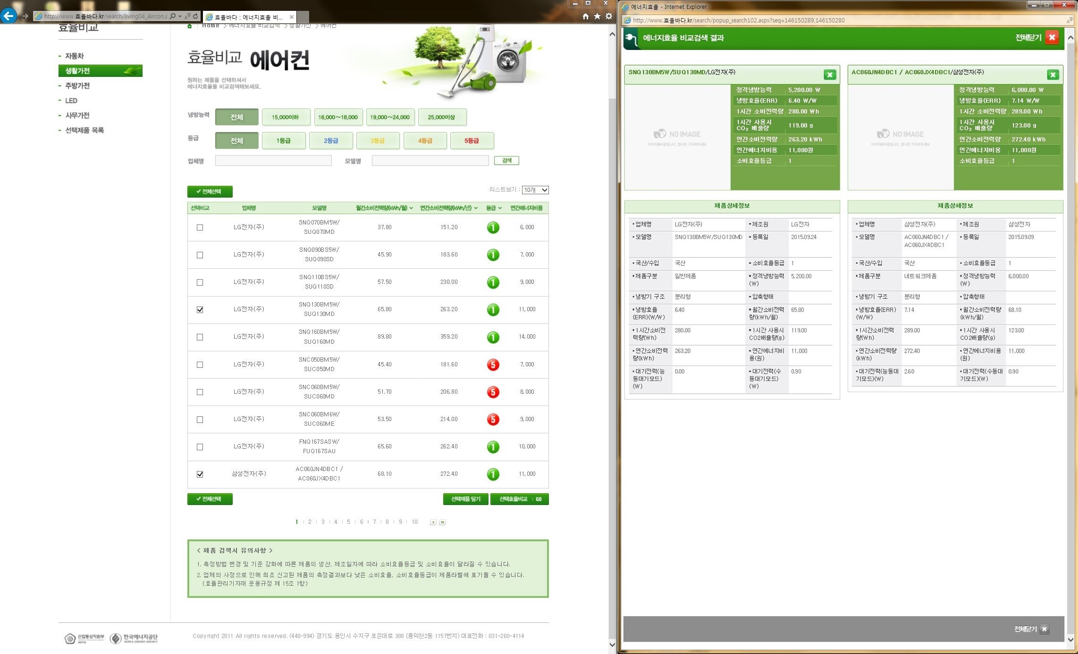Click the 업체명 search input field

(273, 161)
